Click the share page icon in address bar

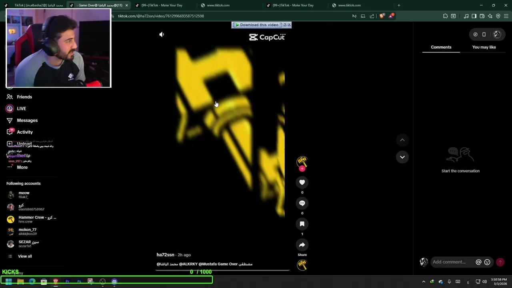pos(372,16)
